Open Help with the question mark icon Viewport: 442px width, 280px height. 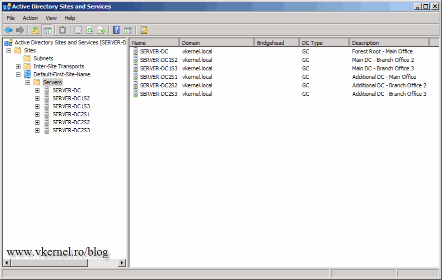(116, 30)
